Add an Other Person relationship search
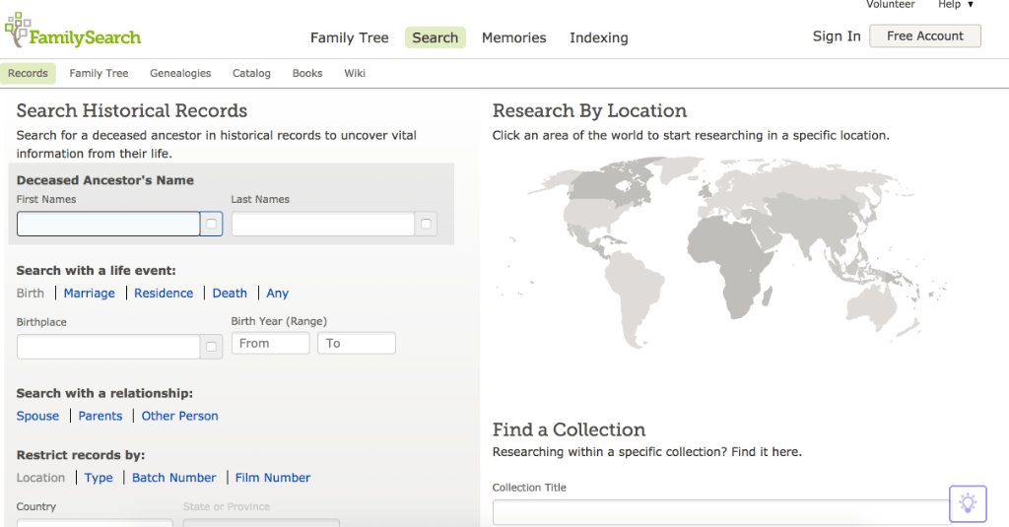The image size is (1009, 527). (180, 417)
